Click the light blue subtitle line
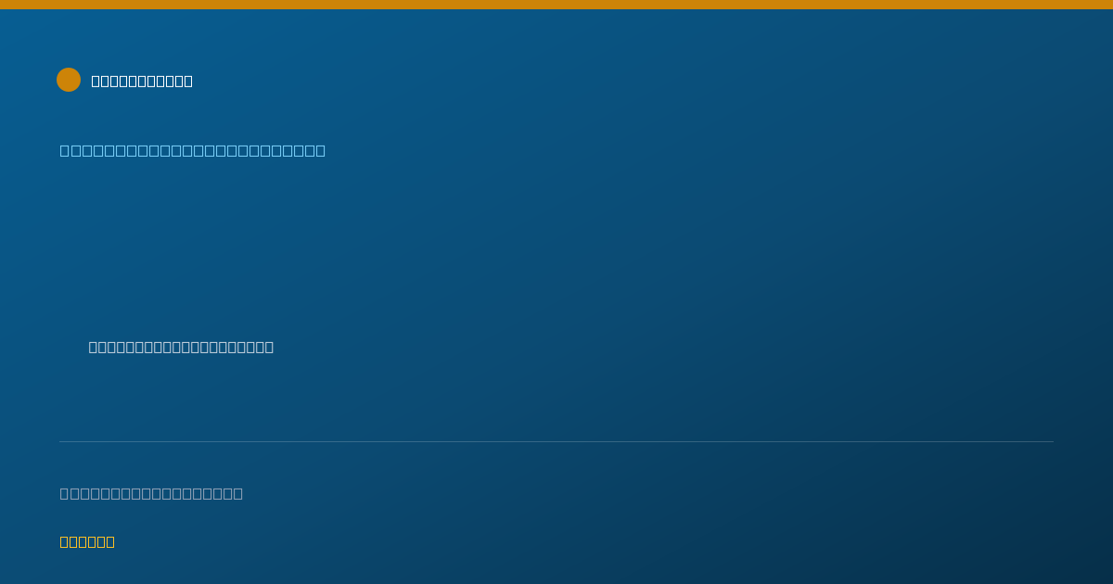 pos(193,150)
